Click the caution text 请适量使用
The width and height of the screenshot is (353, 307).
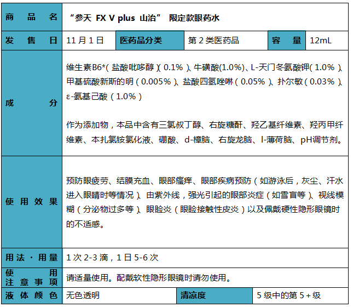coord(87,278)
